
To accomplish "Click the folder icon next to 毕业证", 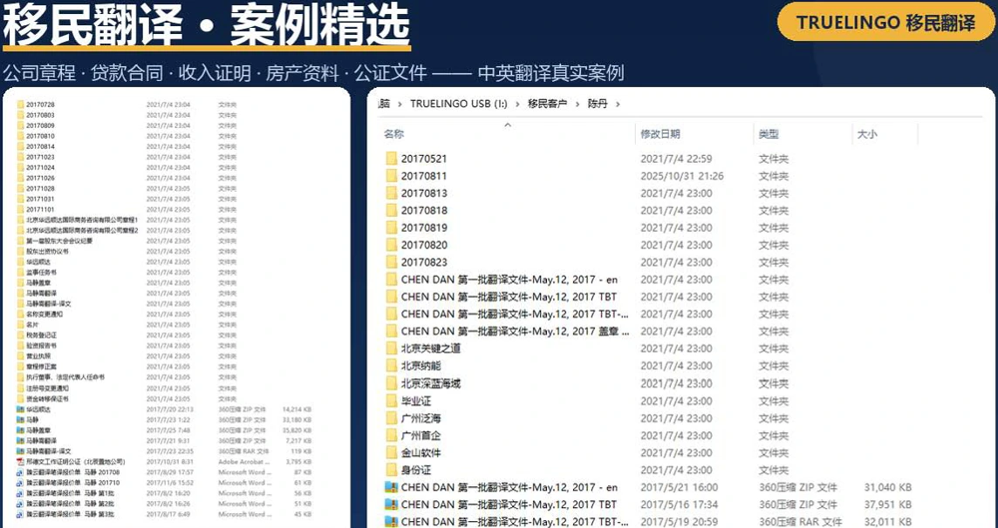I will pyautogui.click(x=392, y=400).
